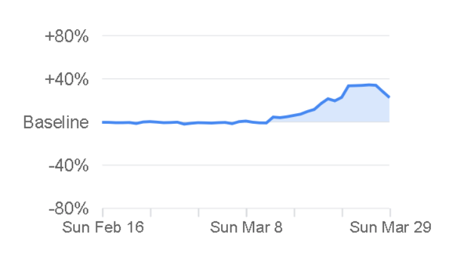Click the flat peak plateau of the blue line

click(x=362, y=85)
